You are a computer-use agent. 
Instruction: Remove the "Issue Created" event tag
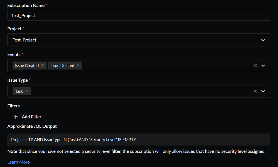(42, 65)
